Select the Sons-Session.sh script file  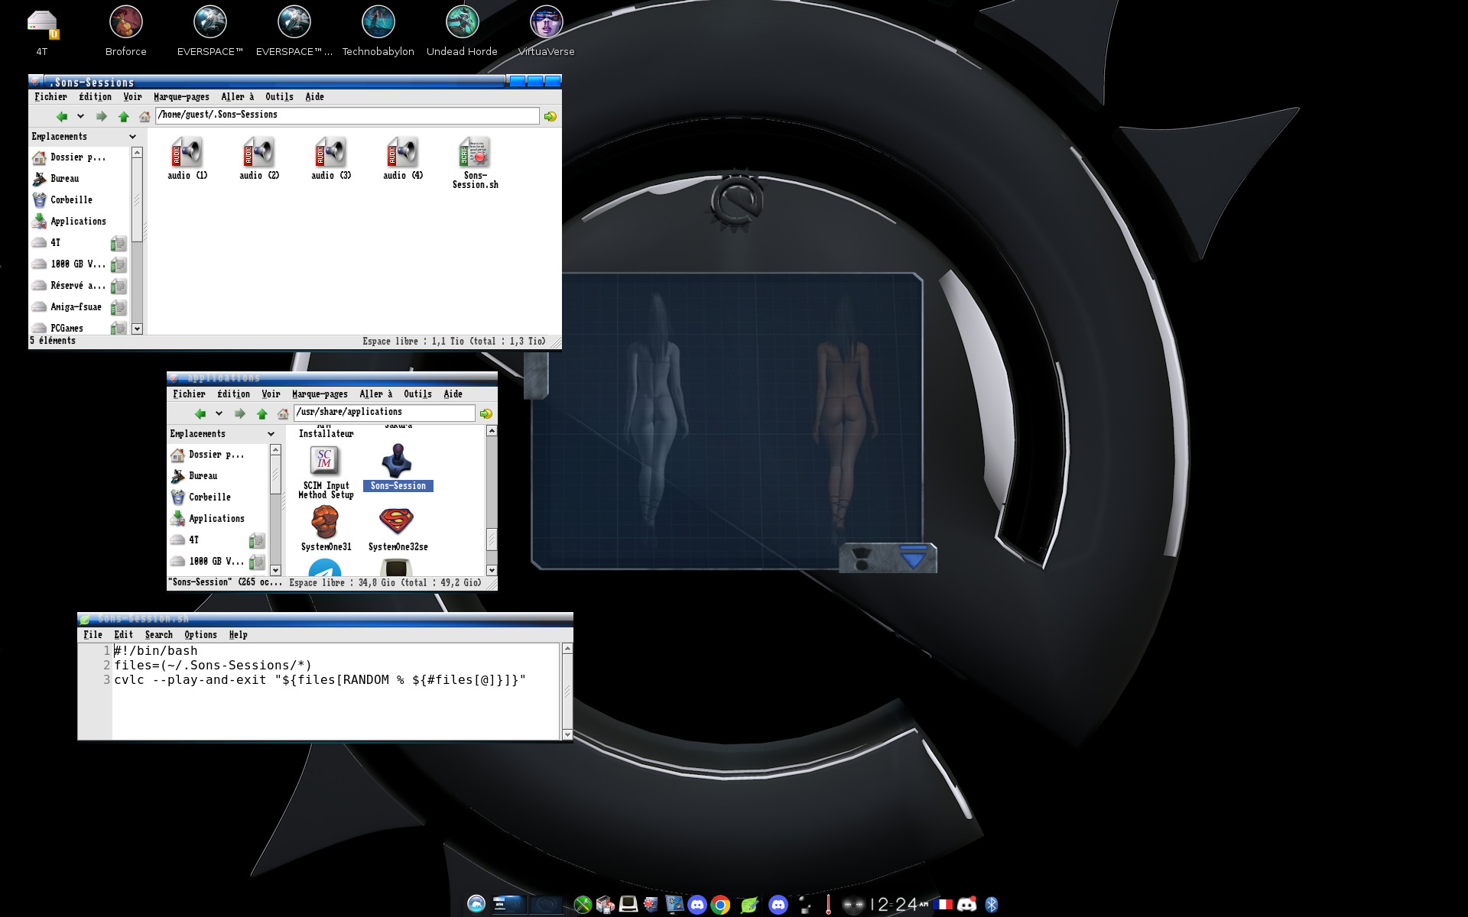click(475, 163)
